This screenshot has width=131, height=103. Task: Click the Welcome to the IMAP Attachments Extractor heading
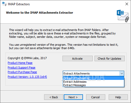pos(39,13)
